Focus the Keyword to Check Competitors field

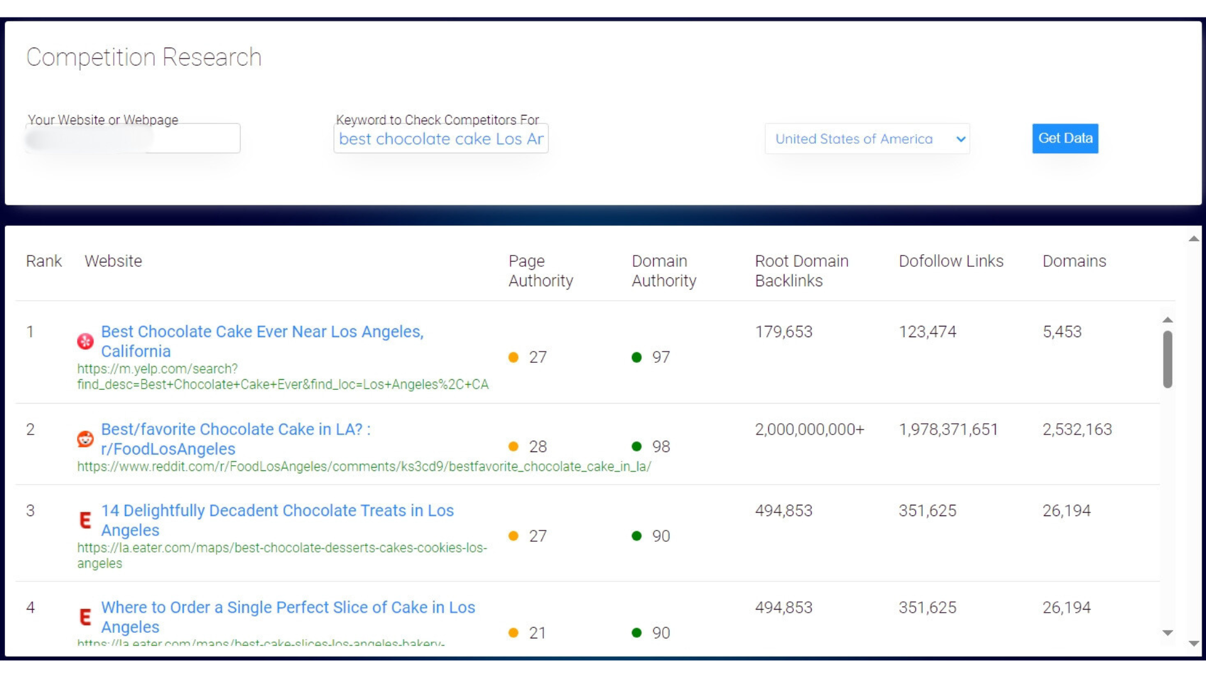pos(440,139)
